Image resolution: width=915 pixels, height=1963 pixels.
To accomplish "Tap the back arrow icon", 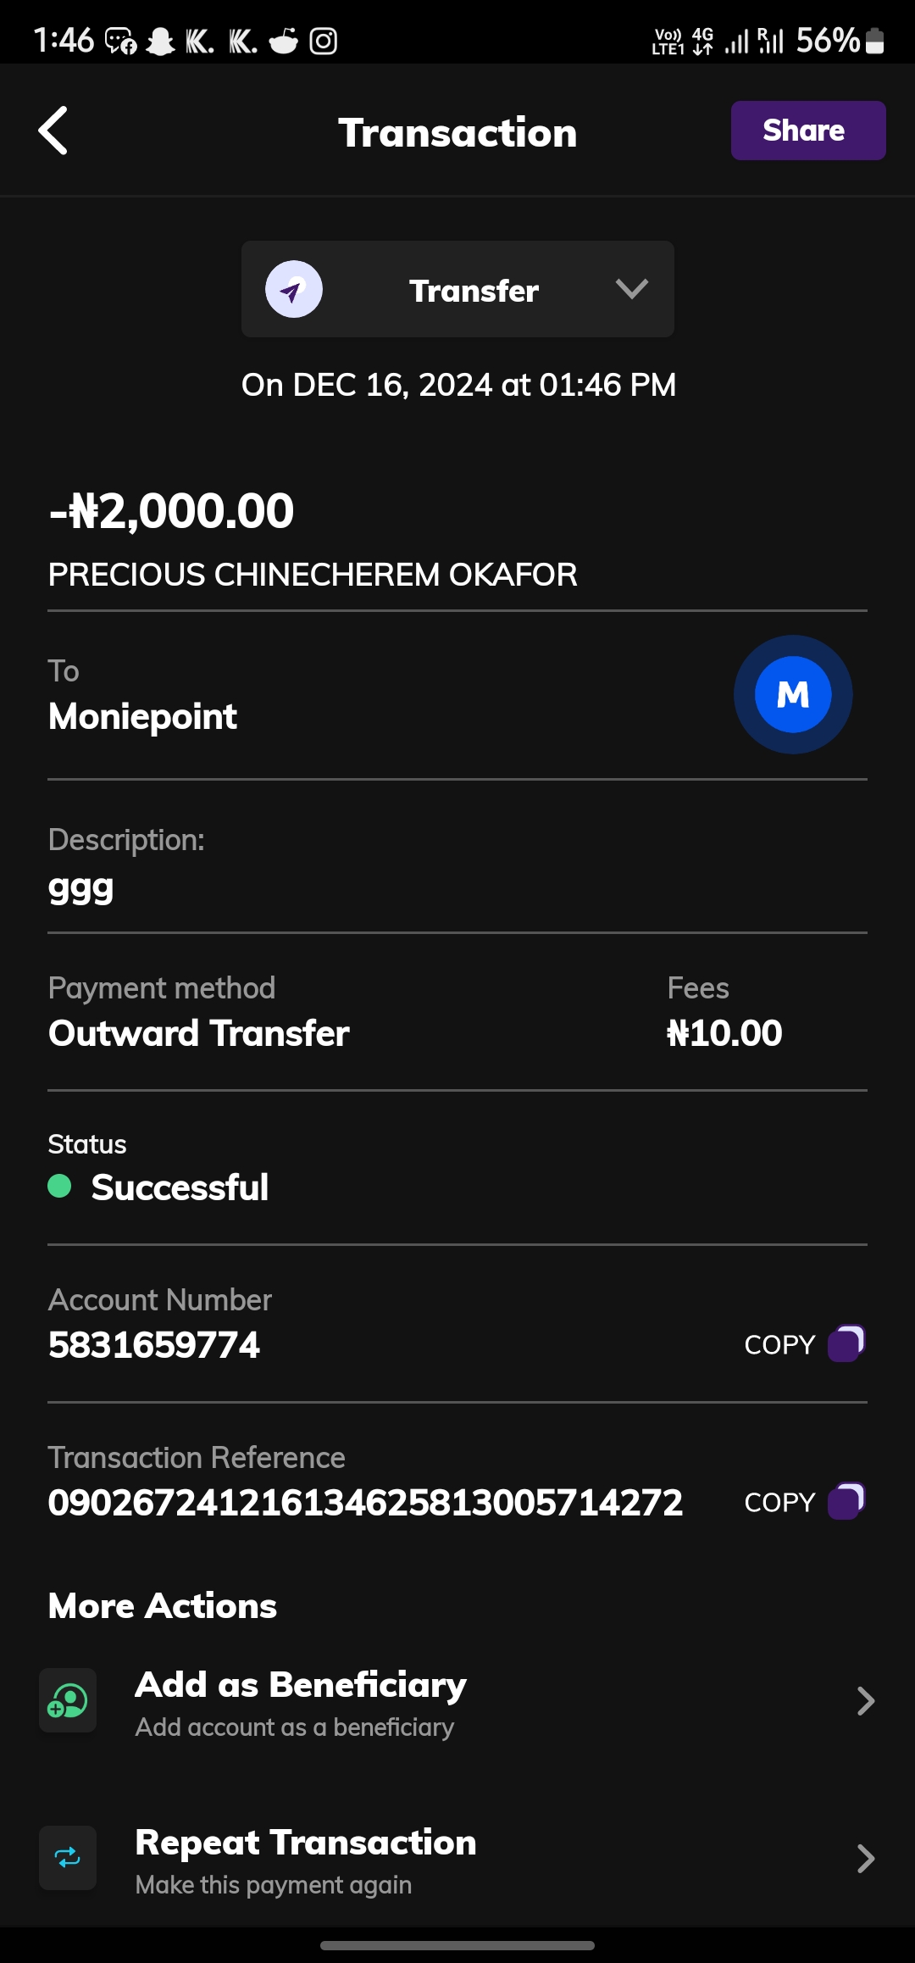I will (x=53, y=131).
